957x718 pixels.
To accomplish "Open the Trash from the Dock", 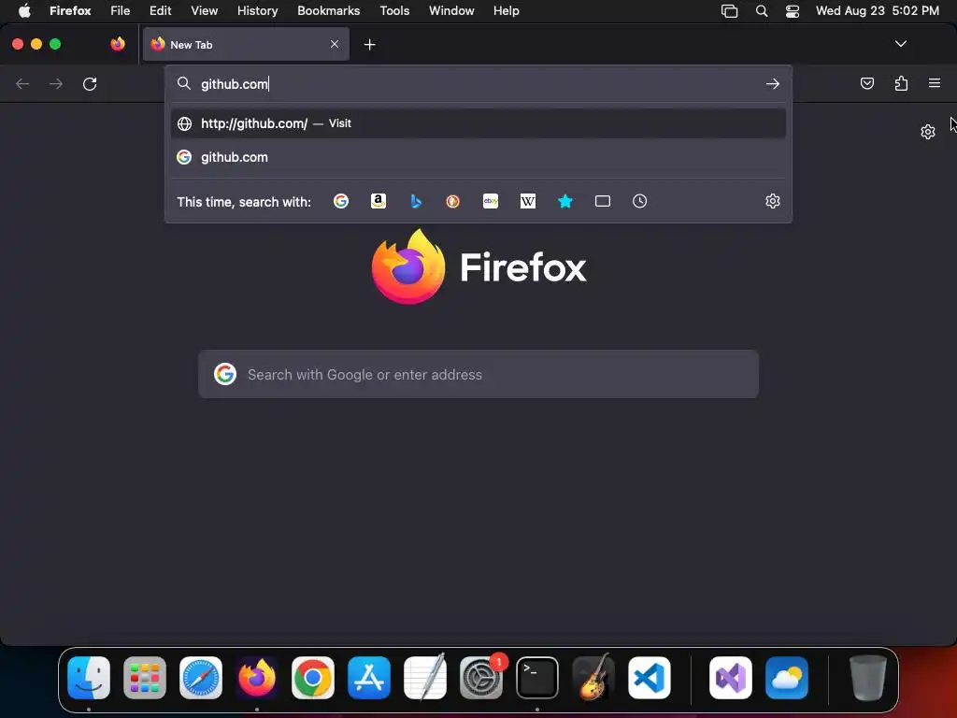I will pos(867,678).
